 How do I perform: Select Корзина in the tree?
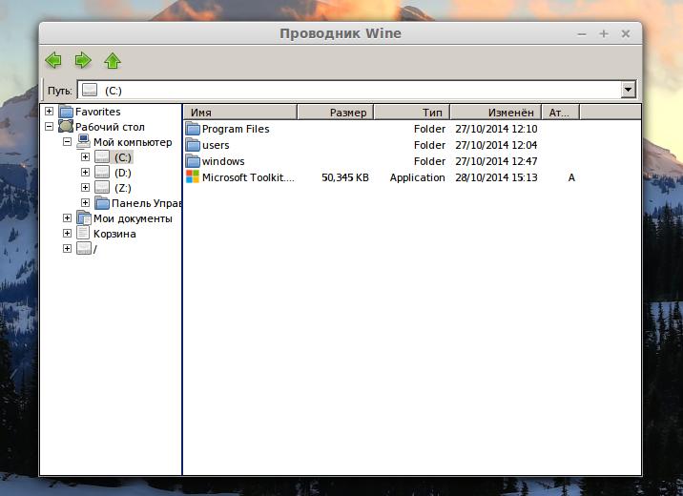click(x=114, y=234)
